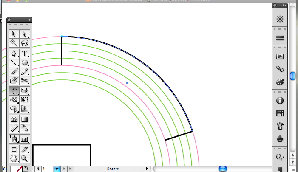Choose the Shape Builder tool
This screenshot has height=172, width=298.
14,109
